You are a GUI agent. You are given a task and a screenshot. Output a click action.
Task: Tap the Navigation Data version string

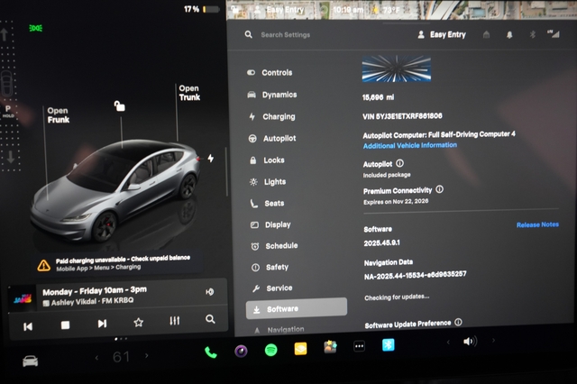tap(415, 275)
